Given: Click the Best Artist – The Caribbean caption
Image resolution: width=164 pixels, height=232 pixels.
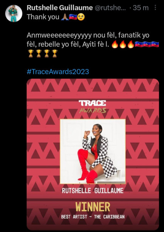Looking at the screenshot, I should tap(93, 217).
